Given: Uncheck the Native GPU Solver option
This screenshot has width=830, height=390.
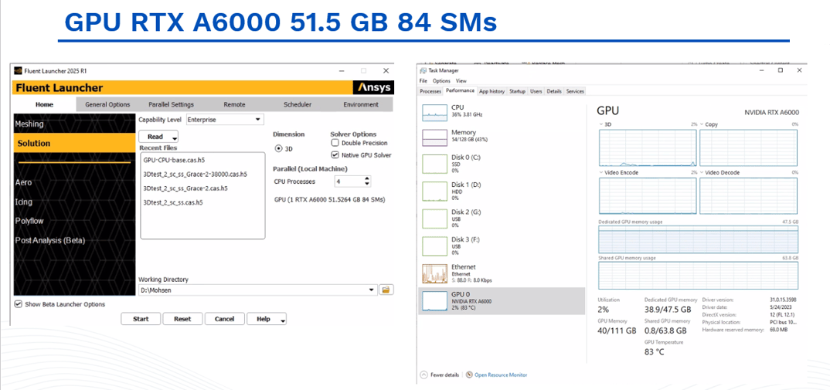Looking at the screenshot, I should (335, 154).
